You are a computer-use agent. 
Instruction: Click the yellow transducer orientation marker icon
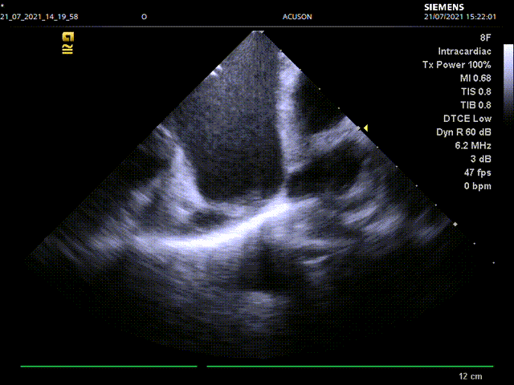click(68, 43)
